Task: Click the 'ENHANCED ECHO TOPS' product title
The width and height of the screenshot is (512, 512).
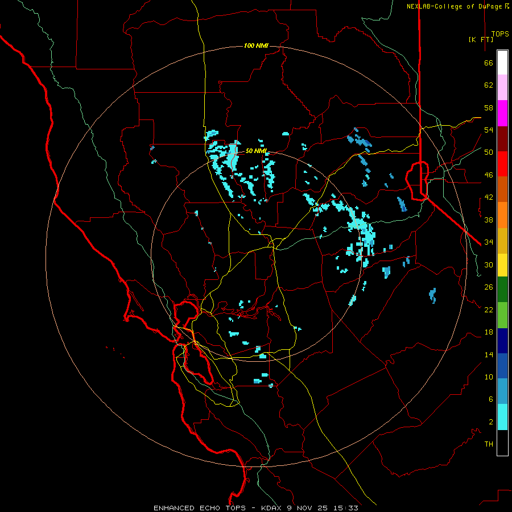Action: tap(200, 508)
